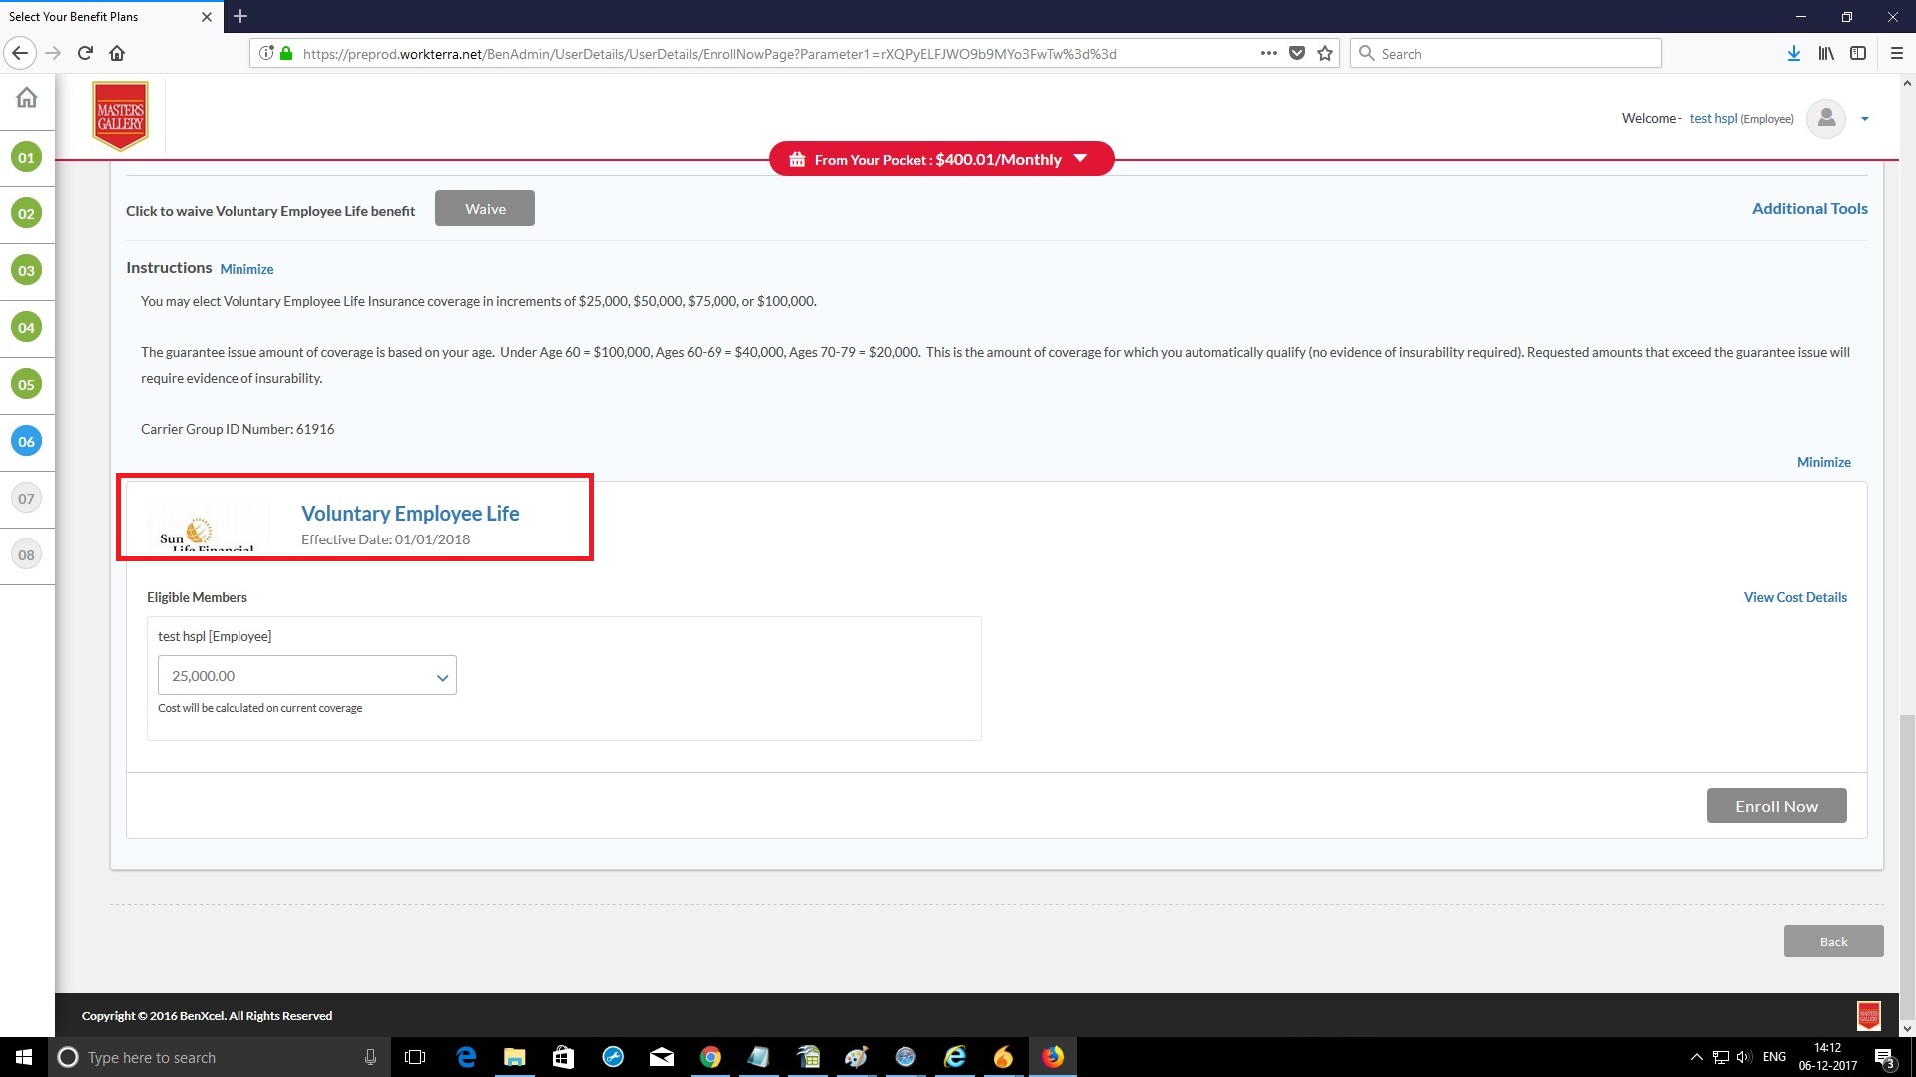Go to step 01 in sidebar

[26, 157]
